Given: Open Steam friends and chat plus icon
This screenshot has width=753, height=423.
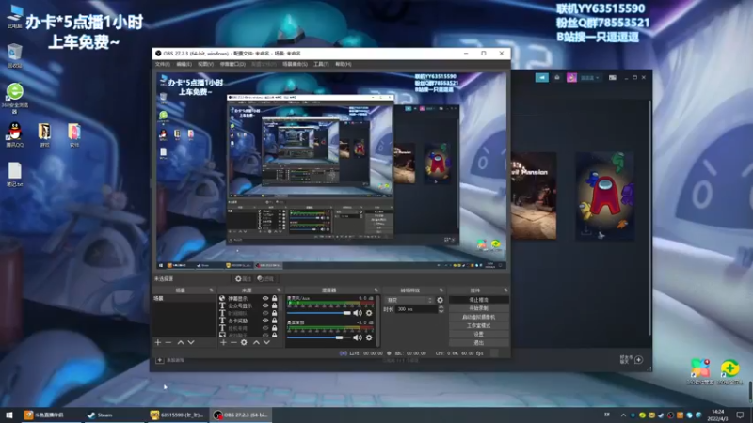Looking at the screenshot, I should point(638,360).
